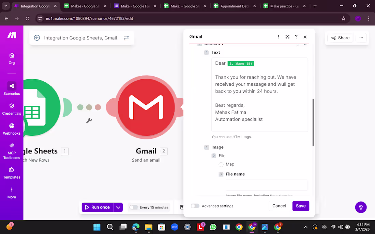The height and width of the screenshot is (234, 375).
Task: Click the Run once button
Action: (x=97, y=207)
